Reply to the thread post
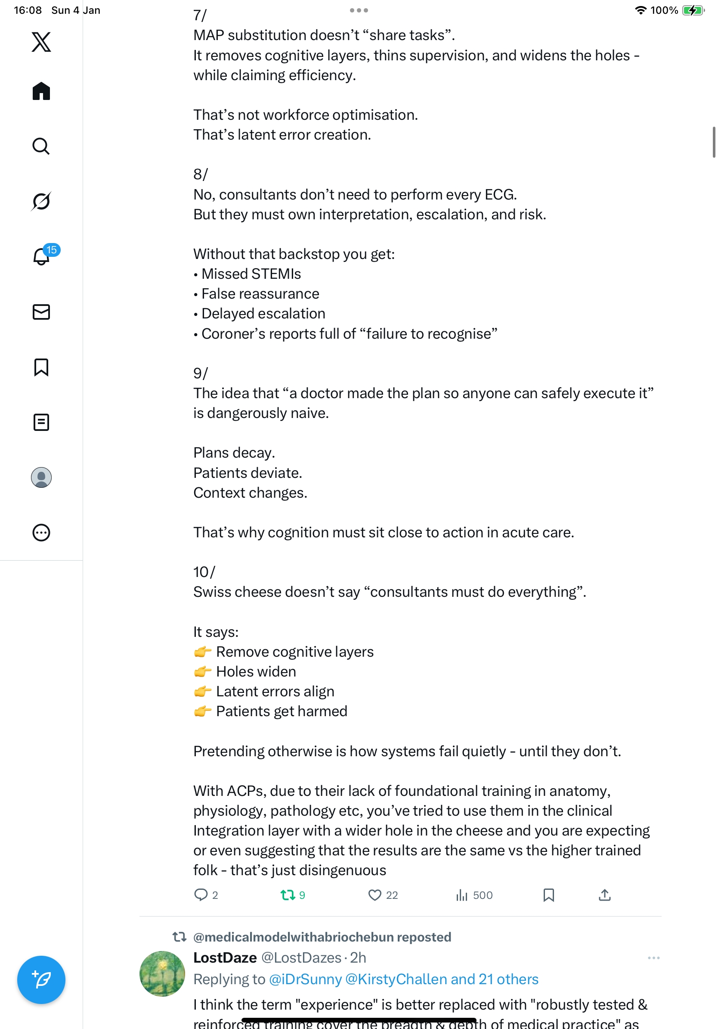 (x=201, y=895)
